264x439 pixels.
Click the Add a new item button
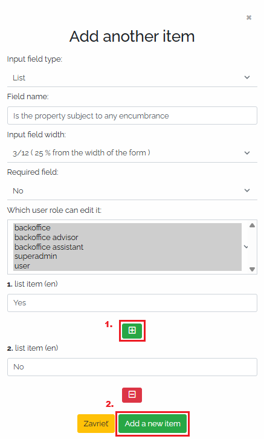[x=152, y=424]
